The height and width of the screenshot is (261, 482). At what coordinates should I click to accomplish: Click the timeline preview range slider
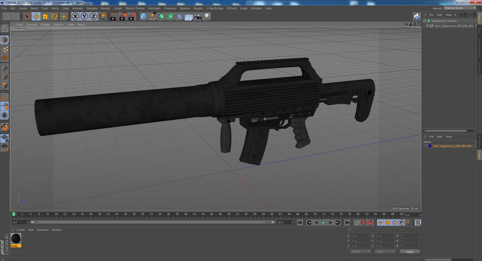pos(153,222)
